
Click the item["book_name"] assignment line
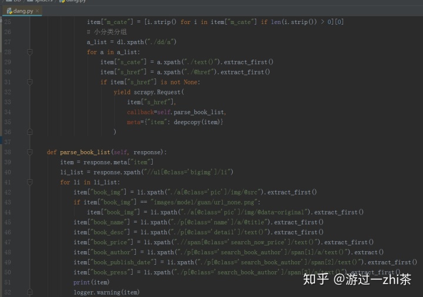pyautogui.click(x=199, y=222)
